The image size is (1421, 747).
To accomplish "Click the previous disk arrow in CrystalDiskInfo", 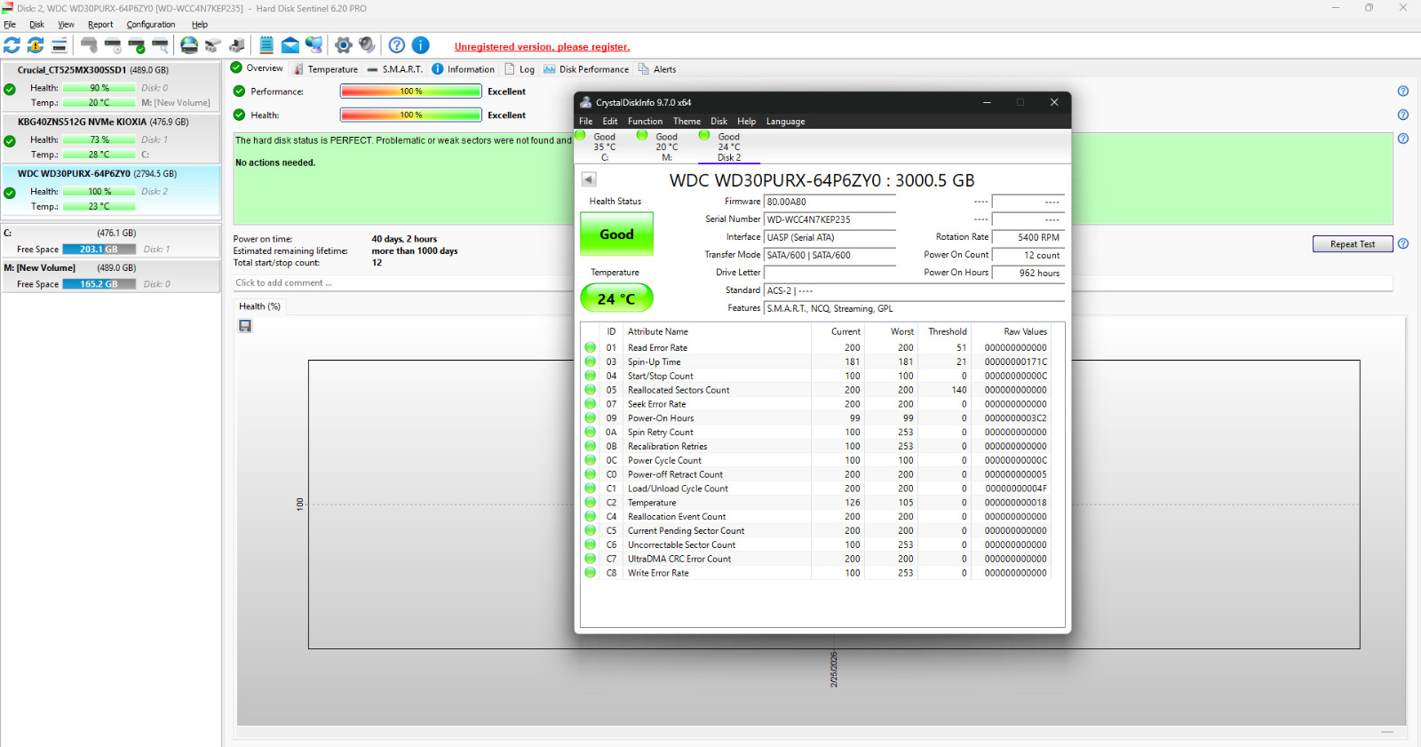I will pos(588,179).
